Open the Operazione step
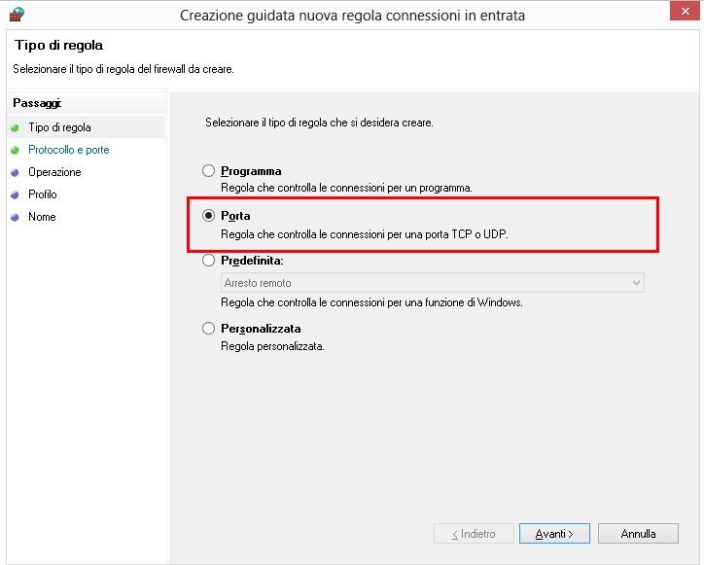This screenshot has width=704, height=565. pos(54,172)
